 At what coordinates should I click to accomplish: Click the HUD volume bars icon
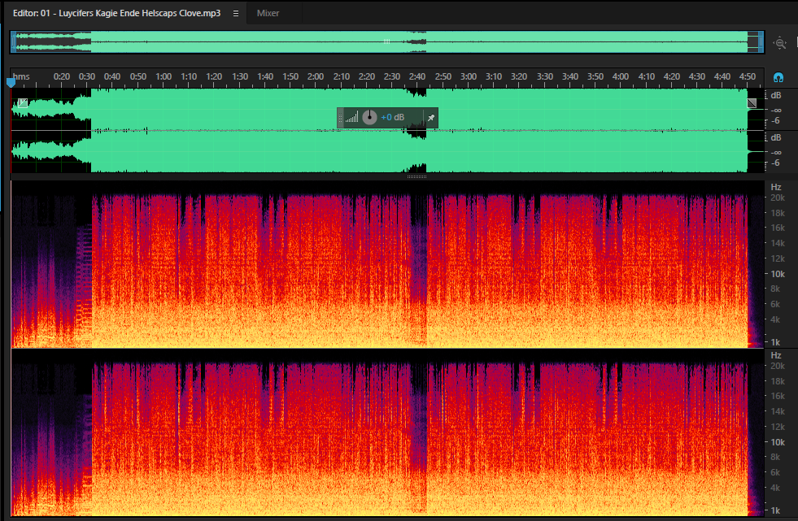[x=351, y=117]
